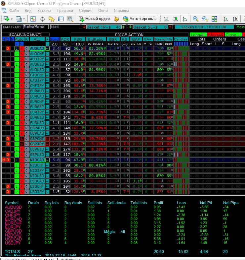This screenshot has height=260, width=245.
Task: Click the ALL header button
Action: [37, 39]
